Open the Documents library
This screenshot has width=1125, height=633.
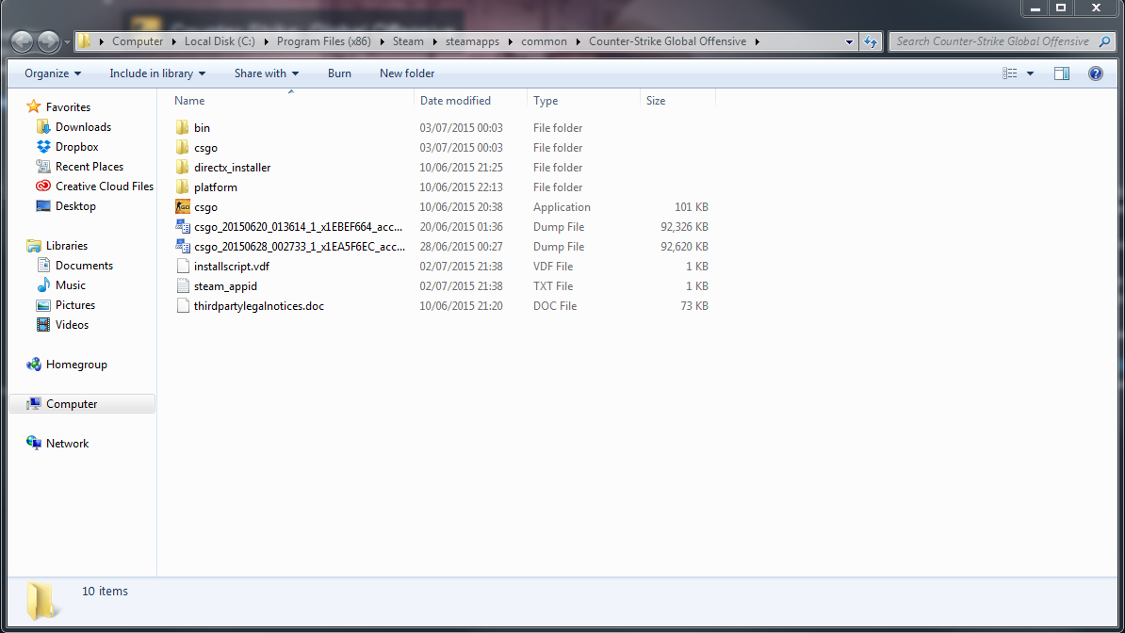74,266
